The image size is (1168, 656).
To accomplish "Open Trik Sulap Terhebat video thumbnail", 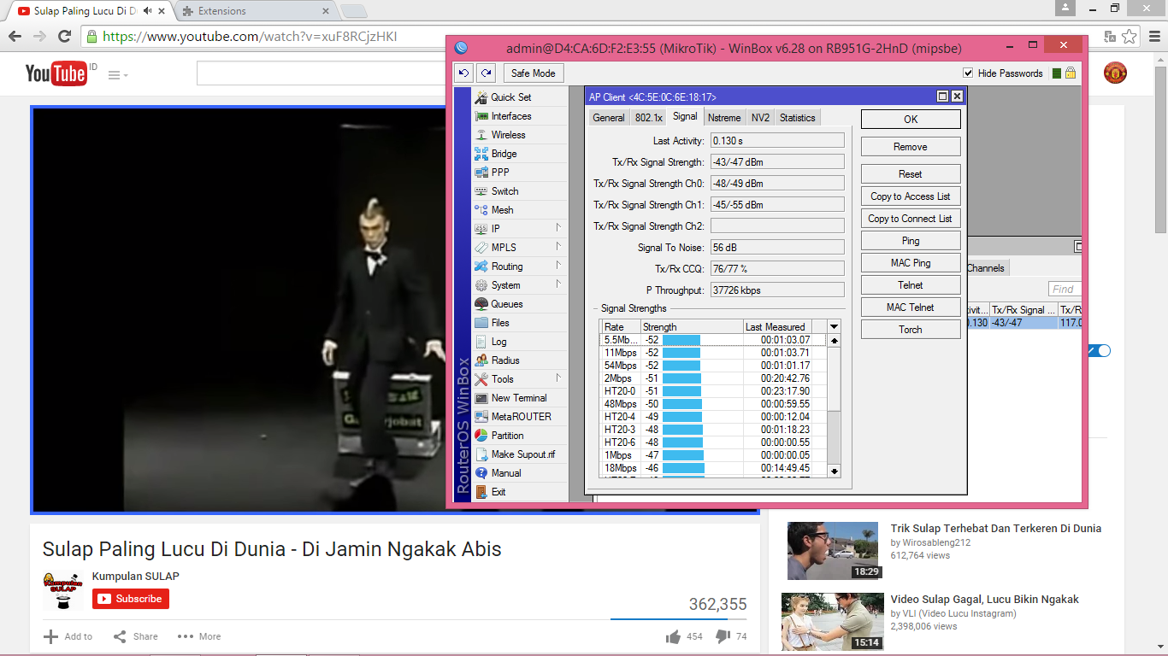I will [x=833, y=551].
